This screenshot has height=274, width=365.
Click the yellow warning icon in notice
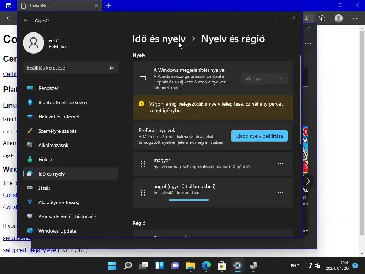point(141,104)
